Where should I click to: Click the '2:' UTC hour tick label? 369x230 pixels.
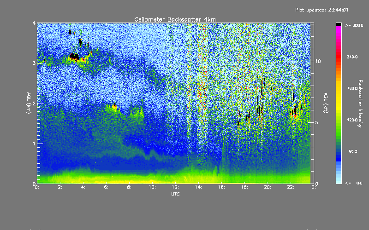click(x=60, y=187)
